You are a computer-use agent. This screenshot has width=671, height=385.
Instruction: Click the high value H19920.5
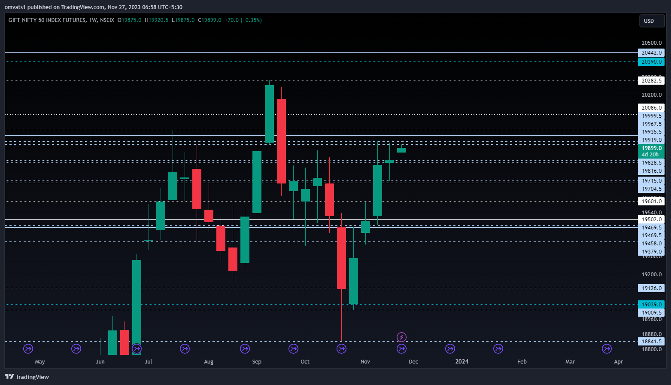click(156, 20)
